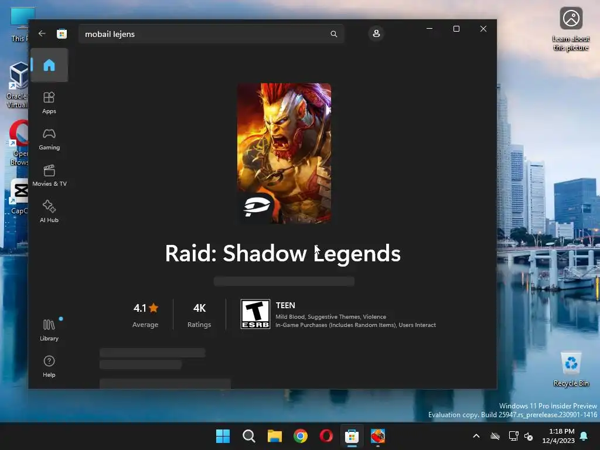Minimize the Microsoft Store window
The image size is (600, 450).
pyautogui.click(x=429, y=29)
